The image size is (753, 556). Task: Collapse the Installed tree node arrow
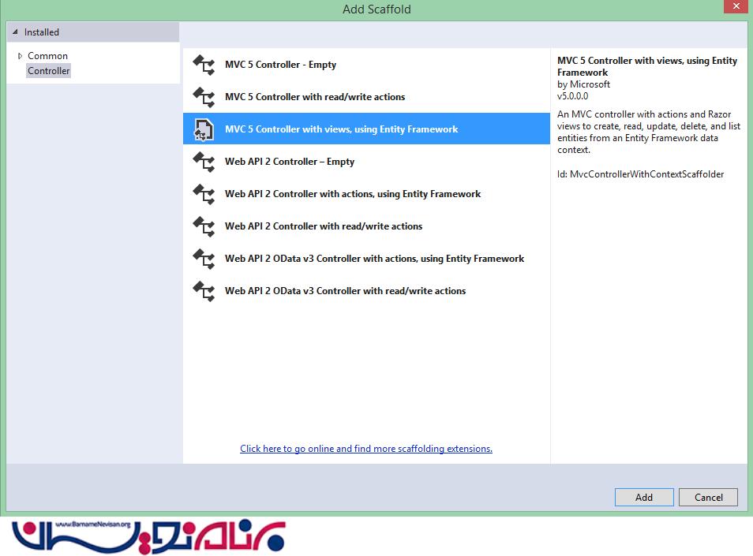point(15,32)
